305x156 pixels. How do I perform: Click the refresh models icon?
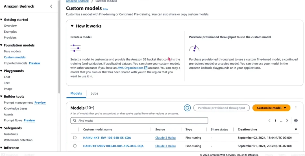click(187, 108)
